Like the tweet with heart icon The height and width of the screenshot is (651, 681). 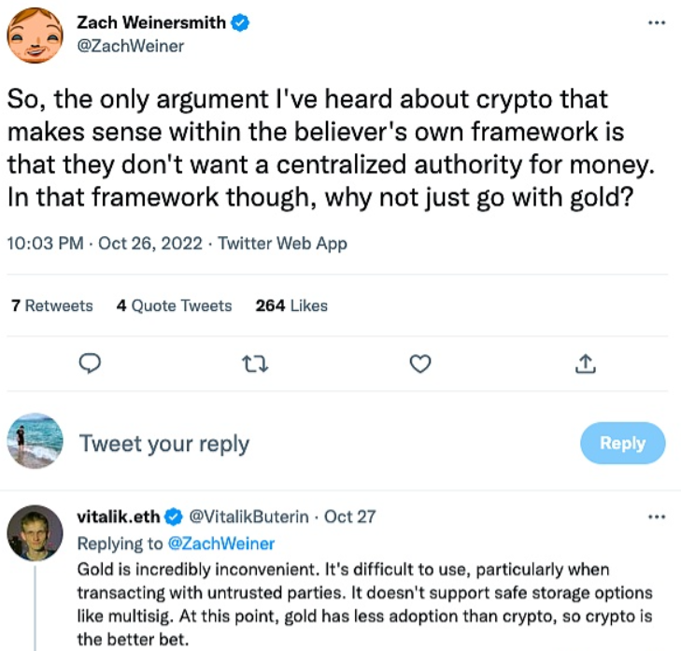420,363
